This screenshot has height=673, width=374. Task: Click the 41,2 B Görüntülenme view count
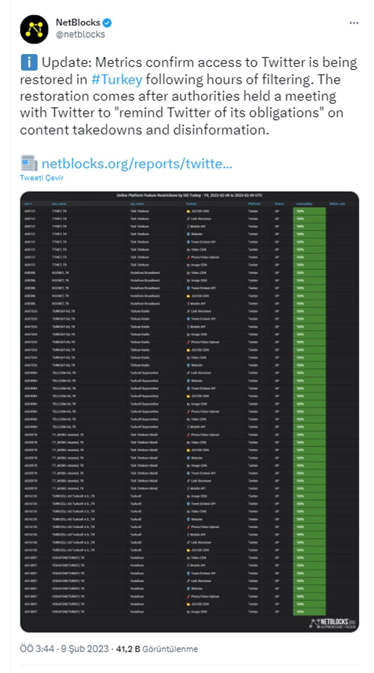coord(157,649)
